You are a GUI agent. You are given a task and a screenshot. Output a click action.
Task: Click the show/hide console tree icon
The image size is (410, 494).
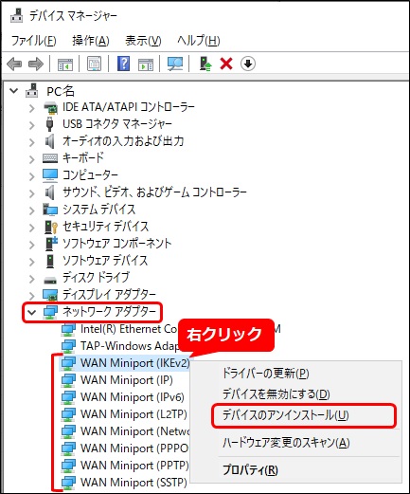click(x=65, y=64)
